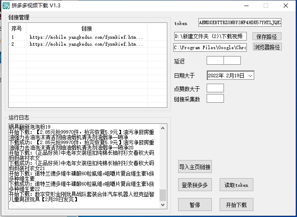Screen dimensions: 297x217
Task: Click the 2月19日 text in the date picker
Action: (235, 76)
